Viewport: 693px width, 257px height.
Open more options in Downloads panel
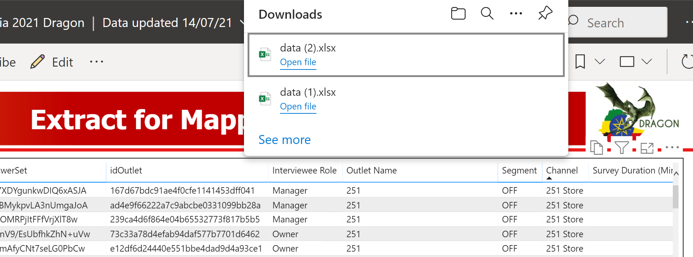[516, 14]
